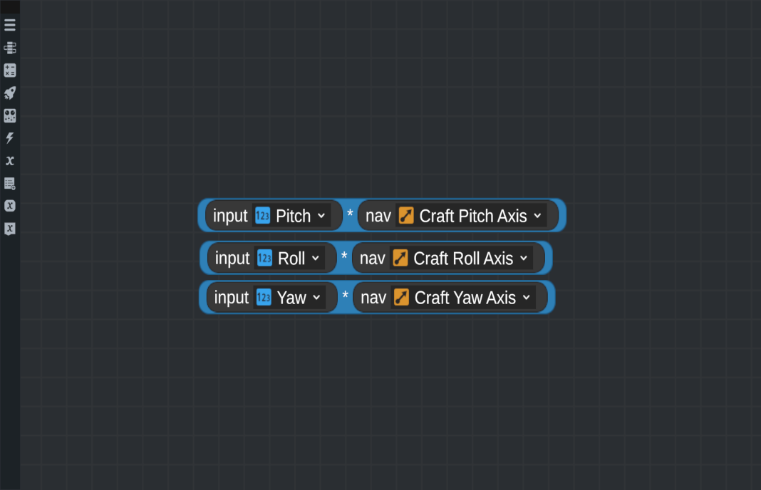761x490 pixels.
Task: Click the 123 icon beside Yaw
Action: click(264, 298)
